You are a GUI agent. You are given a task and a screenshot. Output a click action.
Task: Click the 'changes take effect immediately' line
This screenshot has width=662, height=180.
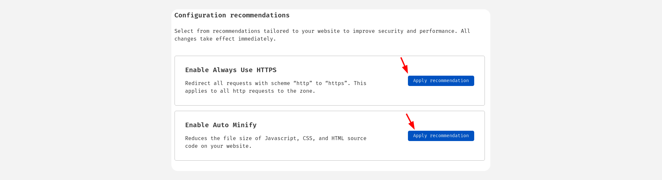tap(225, 39)
